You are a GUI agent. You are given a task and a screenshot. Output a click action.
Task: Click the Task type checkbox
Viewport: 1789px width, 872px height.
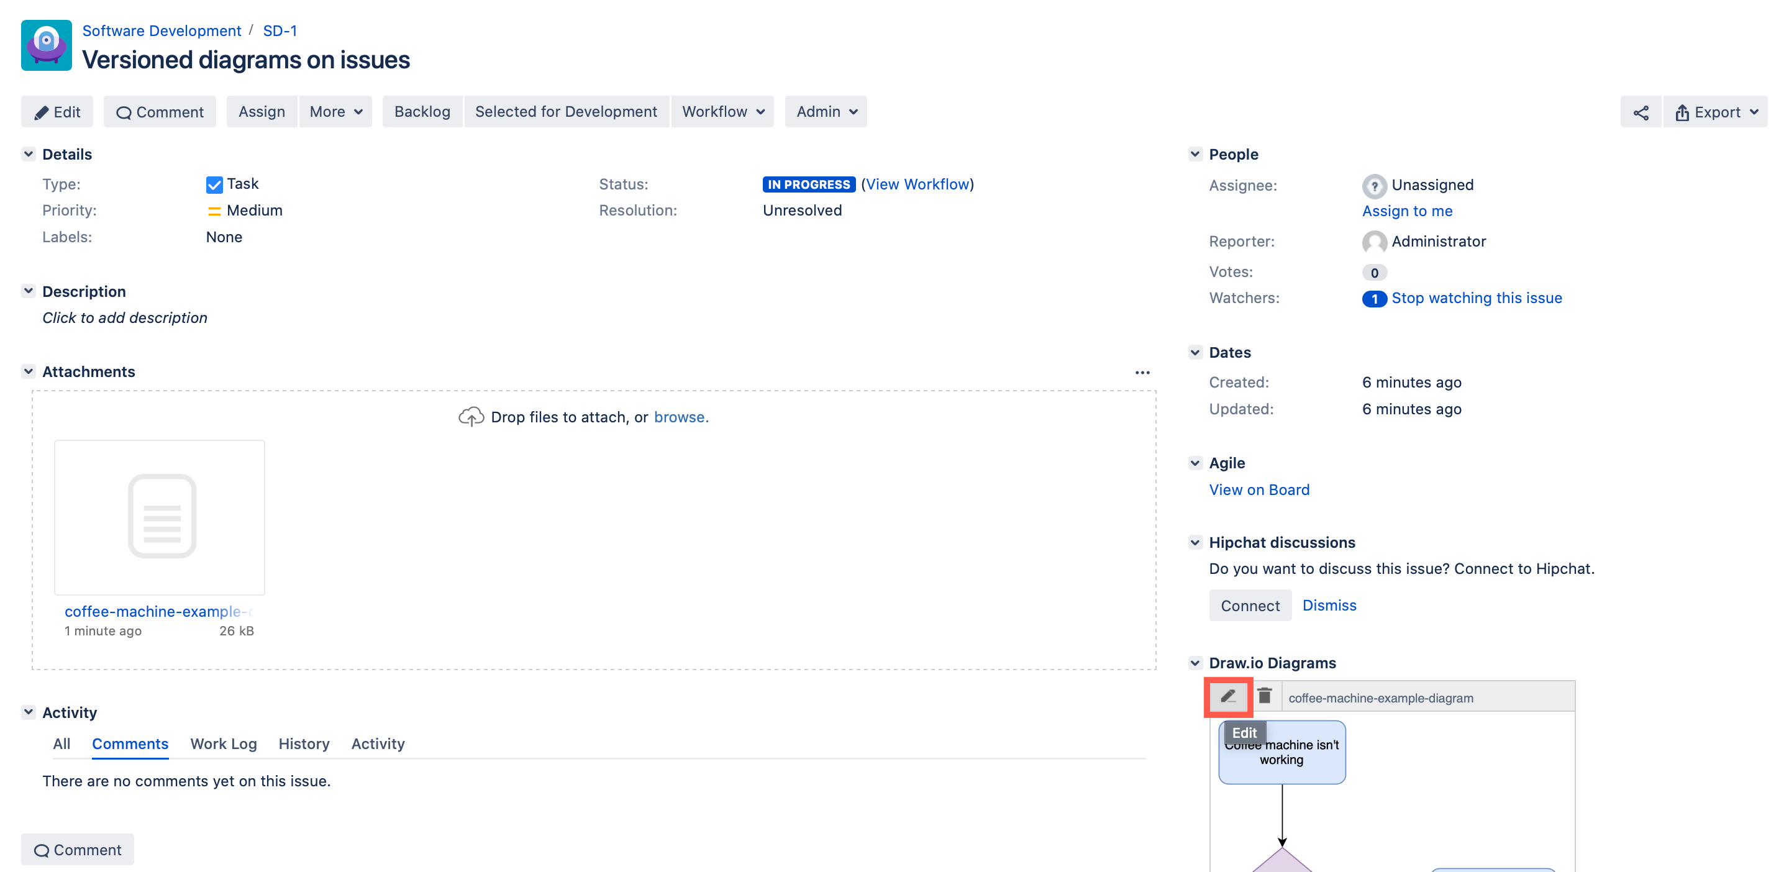coord(213,184)
